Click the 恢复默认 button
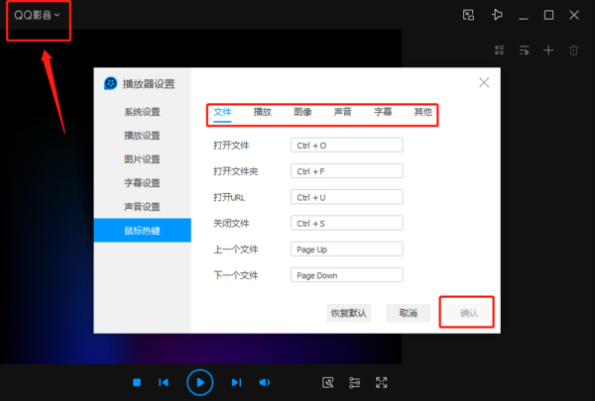The width and height of the screenshot is (595, 401). 348,313
